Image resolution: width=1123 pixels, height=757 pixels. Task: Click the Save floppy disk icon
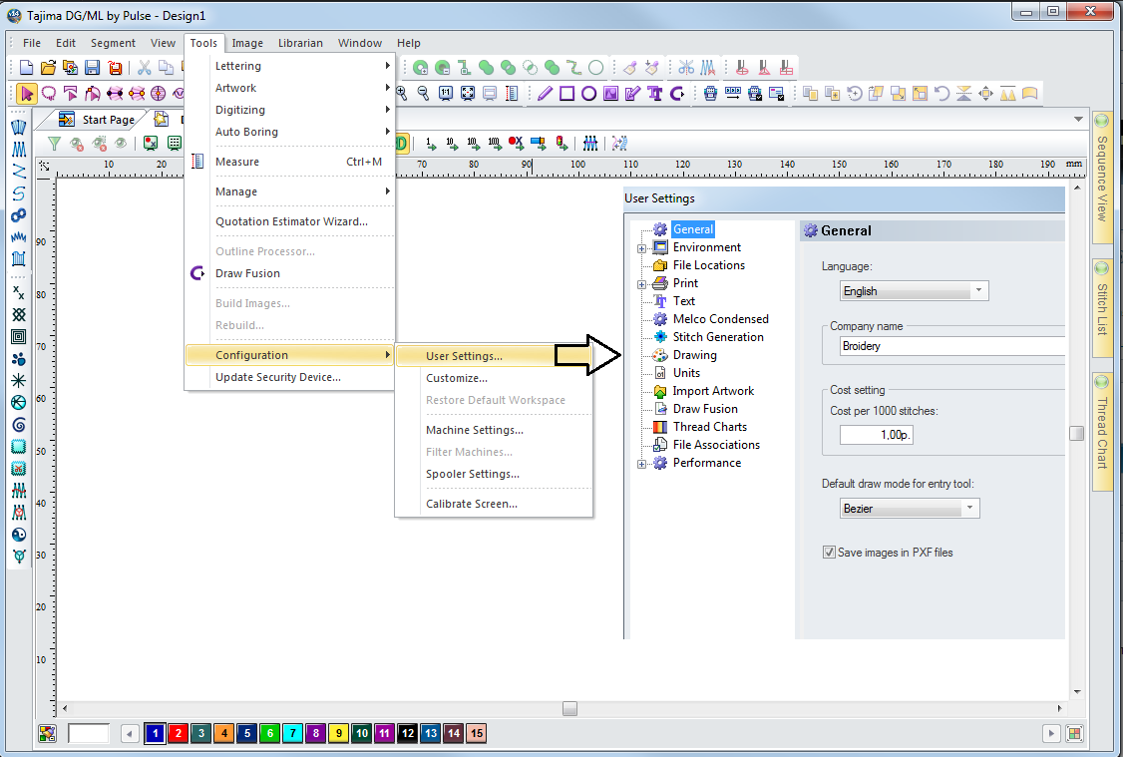click(x=92, y=68)
